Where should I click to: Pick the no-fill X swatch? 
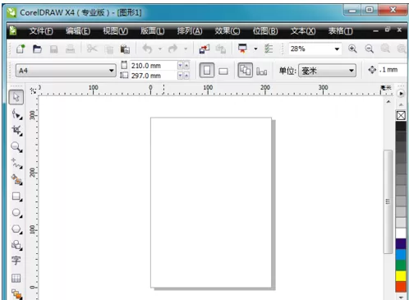point(401,115)
